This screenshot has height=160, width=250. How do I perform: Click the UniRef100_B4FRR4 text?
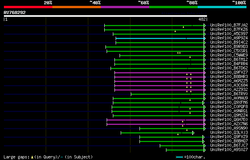pos(229,64)
